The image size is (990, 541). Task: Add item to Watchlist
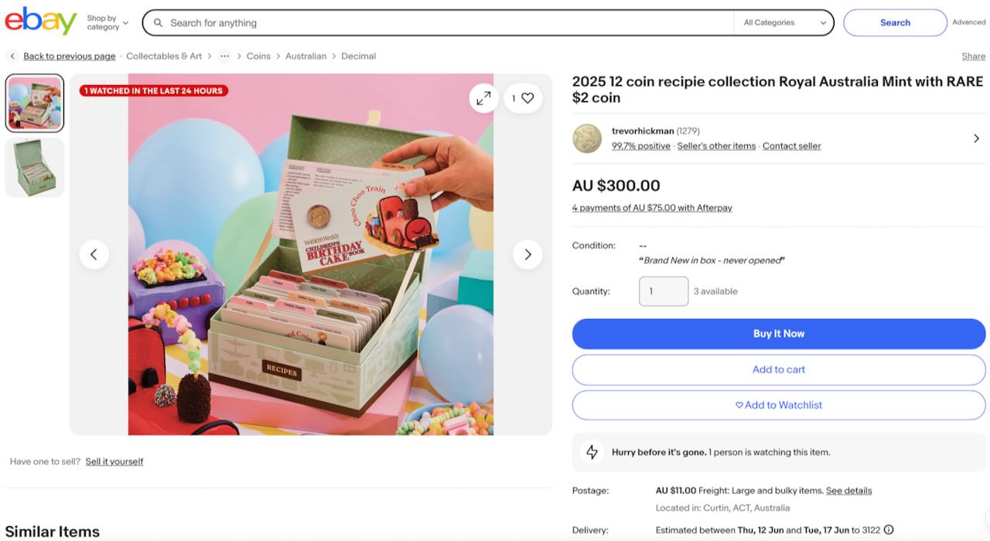tap(778, 405)
